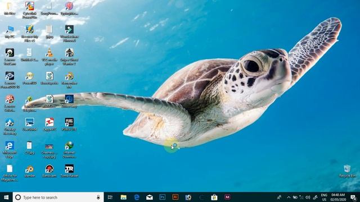The image size is (360, 202).
Task: Open the Action Center notifications
Action: (x=354, y=197)
